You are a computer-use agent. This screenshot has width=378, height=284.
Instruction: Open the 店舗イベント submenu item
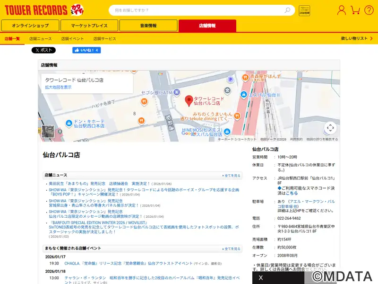(x=72, y=38)
